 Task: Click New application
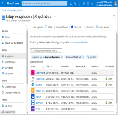(x=37, y=27)
